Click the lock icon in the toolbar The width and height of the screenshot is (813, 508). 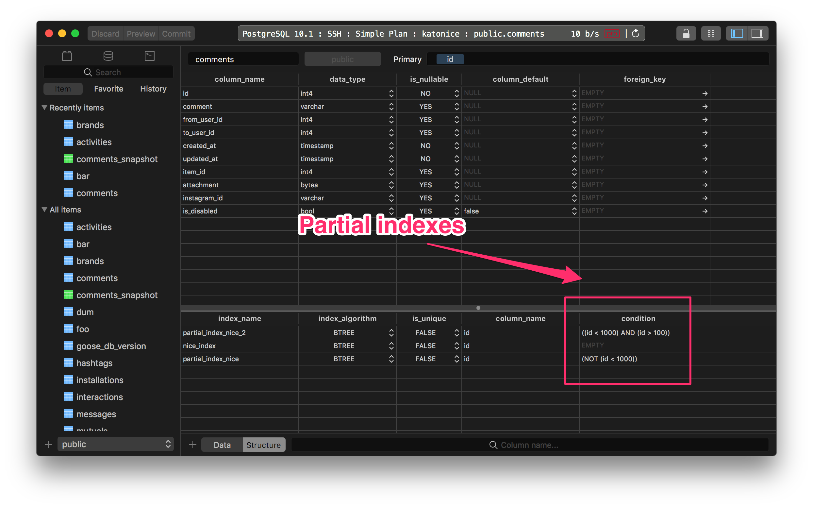click(x=686, y=33)
